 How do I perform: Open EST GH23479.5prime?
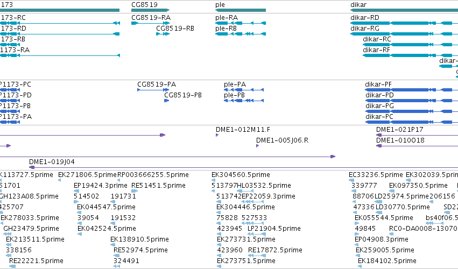coord(31,229)
